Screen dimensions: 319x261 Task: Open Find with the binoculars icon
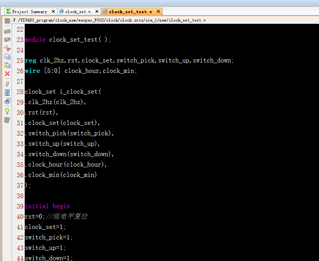[x=7, y=101]
